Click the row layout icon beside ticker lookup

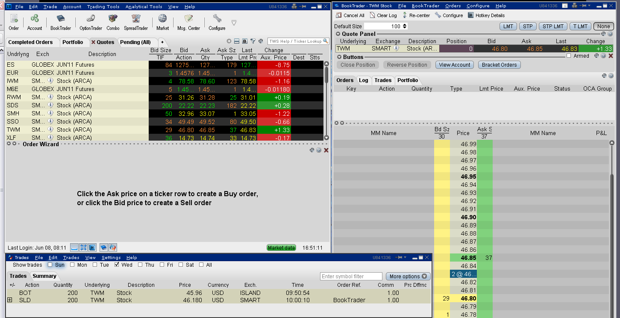[237, 41]
